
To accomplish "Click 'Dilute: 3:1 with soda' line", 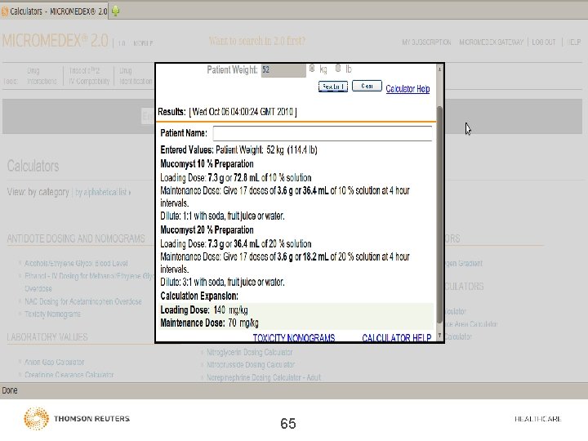I will 222,282.
